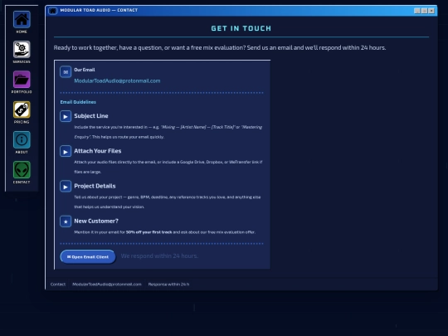This screenshot has height=336, width=448.
Task: Click the arrow icon beside Project Details
Action: (x=66, y=187)
